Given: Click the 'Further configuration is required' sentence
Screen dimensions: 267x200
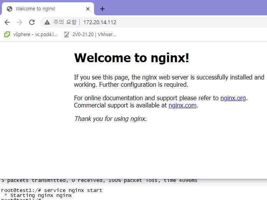Looking at the screenshot, I should [x=144, y=85].
